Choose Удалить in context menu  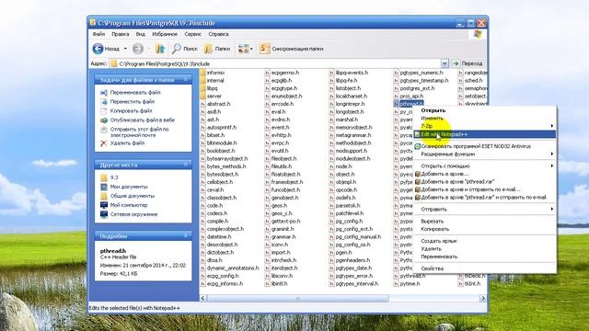point(484,249)
